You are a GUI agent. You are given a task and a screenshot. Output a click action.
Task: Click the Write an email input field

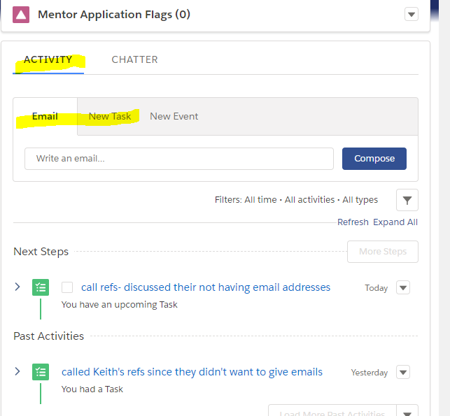point(179,159)
